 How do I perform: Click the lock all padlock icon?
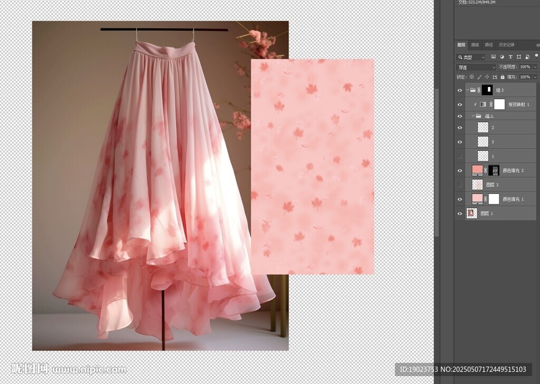[502, 77]
